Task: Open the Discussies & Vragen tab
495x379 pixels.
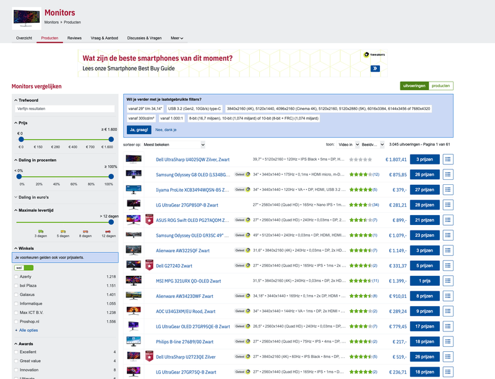Action: pyautogui.click(x=144, y=38)
